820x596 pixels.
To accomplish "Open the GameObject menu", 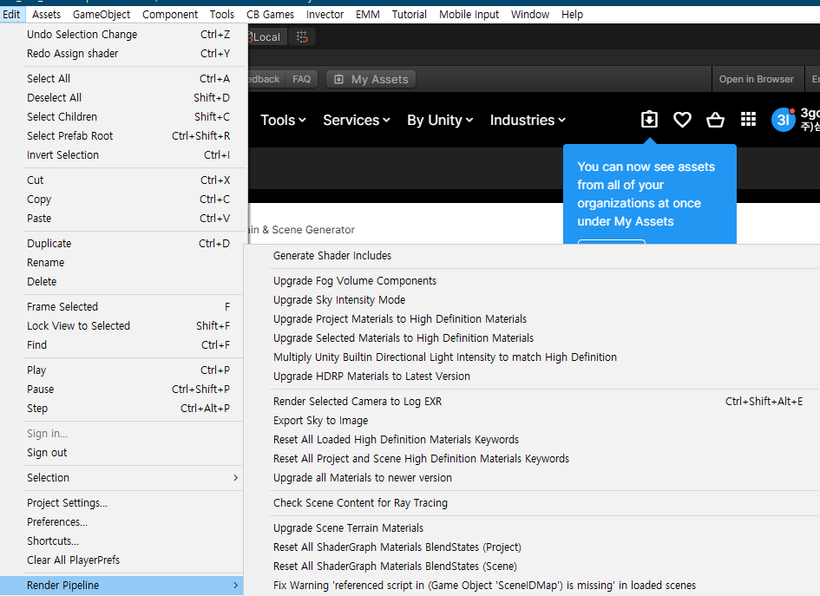I will (102, 15).
